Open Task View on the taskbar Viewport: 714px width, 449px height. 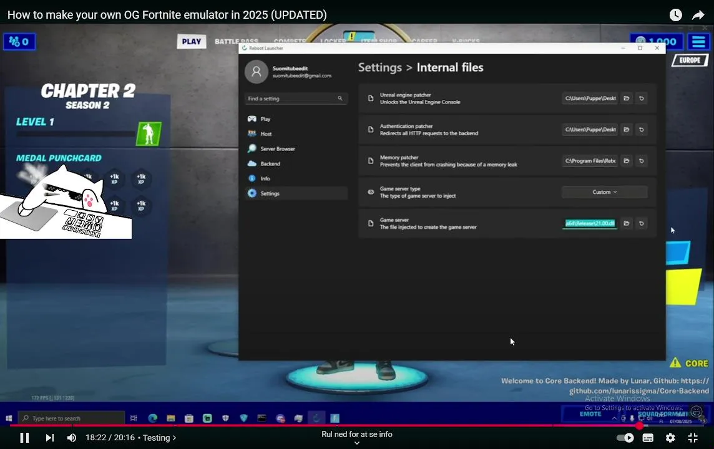pyautogui.click(x=134, y=418)
